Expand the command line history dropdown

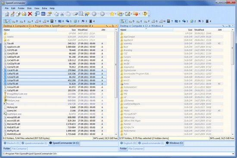click(x=233, y=154)
